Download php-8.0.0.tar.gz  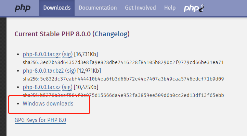tap(42, 54)
